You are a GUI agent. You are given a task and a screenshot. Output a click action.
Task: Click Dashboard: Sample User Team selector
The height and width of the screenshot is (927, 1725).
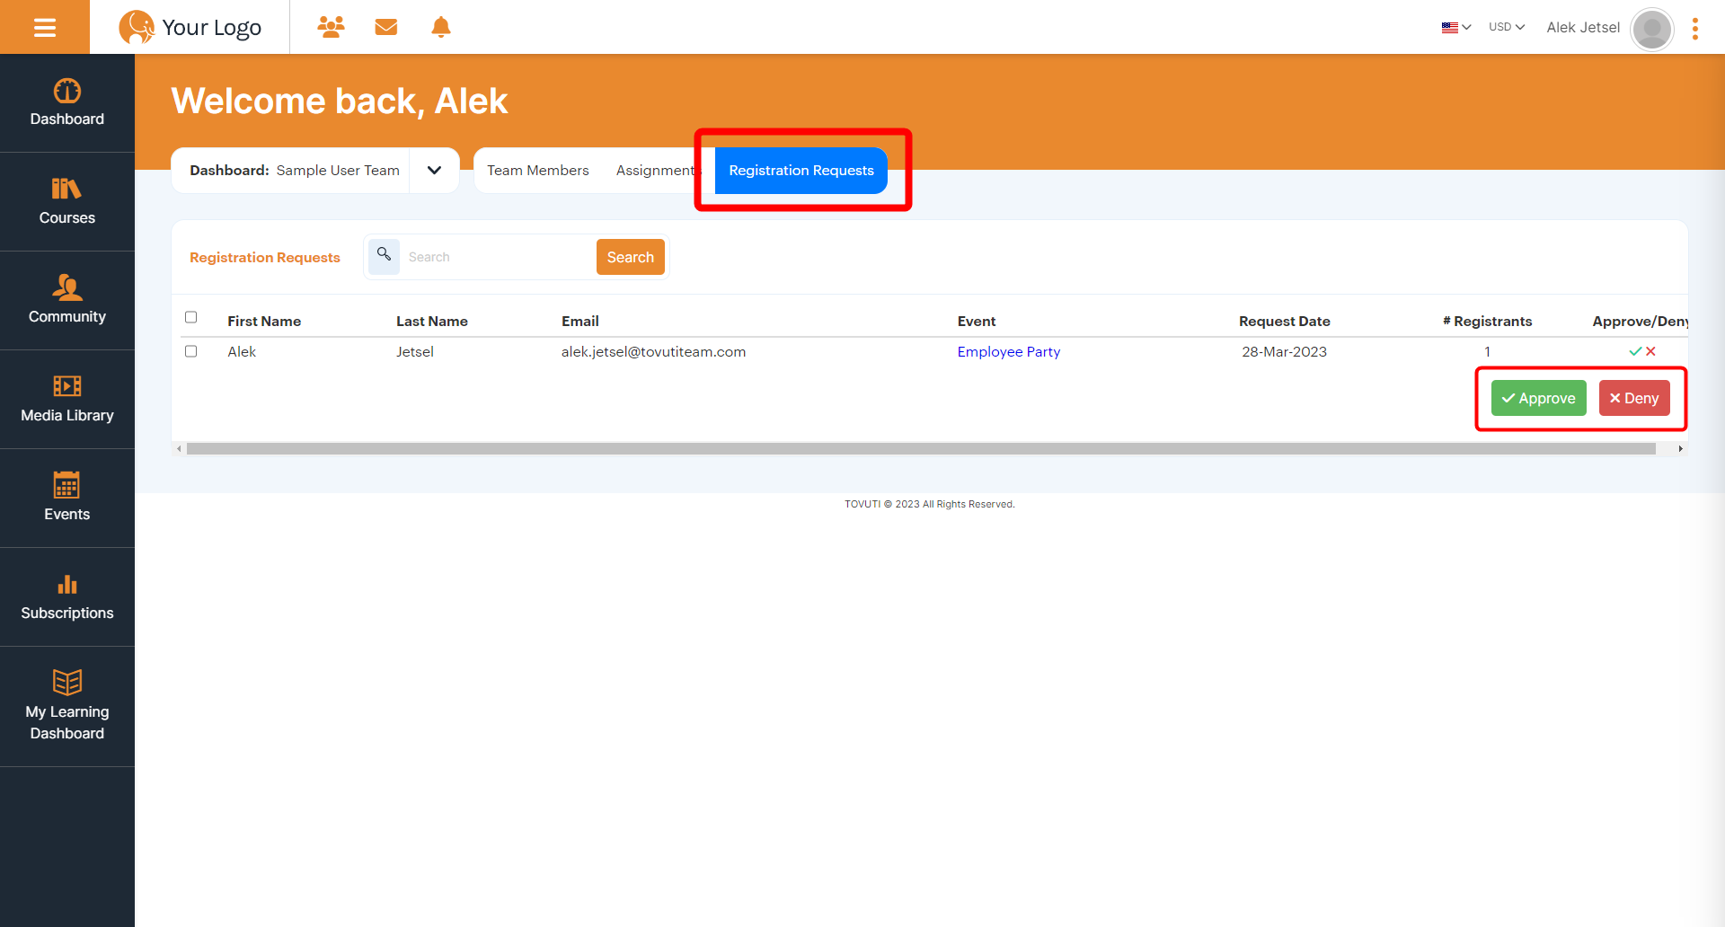[295, 170]
